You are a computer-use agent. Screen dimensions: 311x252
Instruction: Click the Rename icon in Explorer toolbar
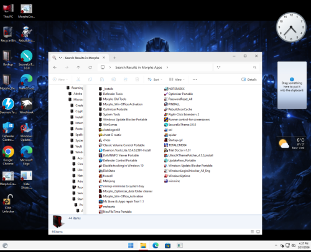[114, 79]
